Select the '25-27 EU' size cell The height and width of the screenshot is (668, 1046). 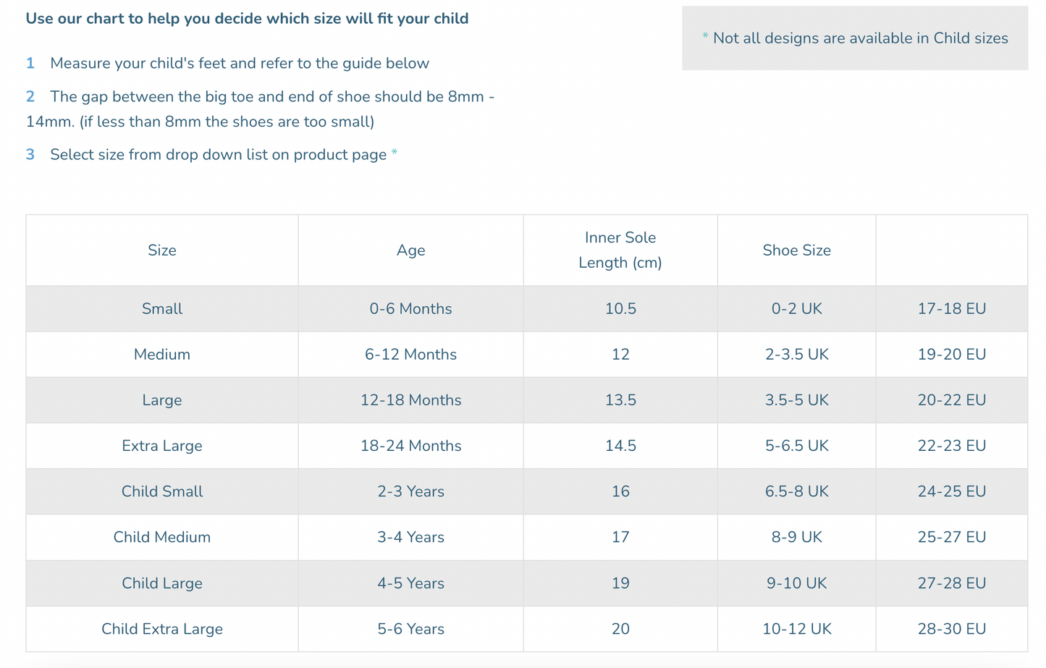pyautogui.click(x=951, y=537)
